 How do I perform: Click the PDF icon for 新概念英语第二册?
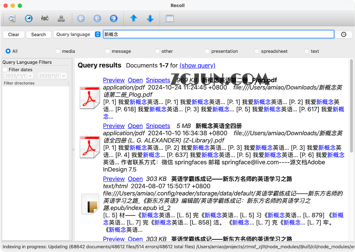(x=90, y=98)
